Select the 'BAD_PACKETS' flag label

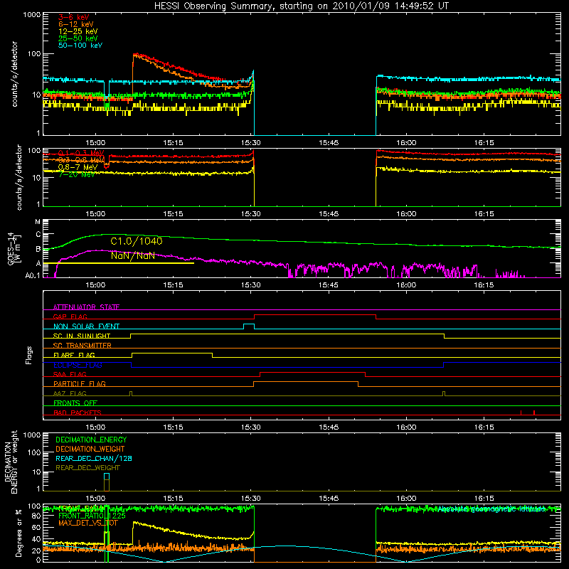pos(78,413)
